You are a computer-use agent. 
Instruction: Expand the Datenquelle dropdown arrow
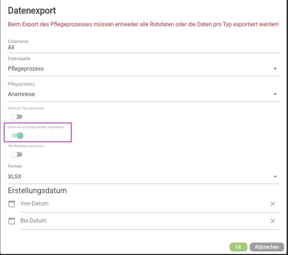tap(275, 69)
